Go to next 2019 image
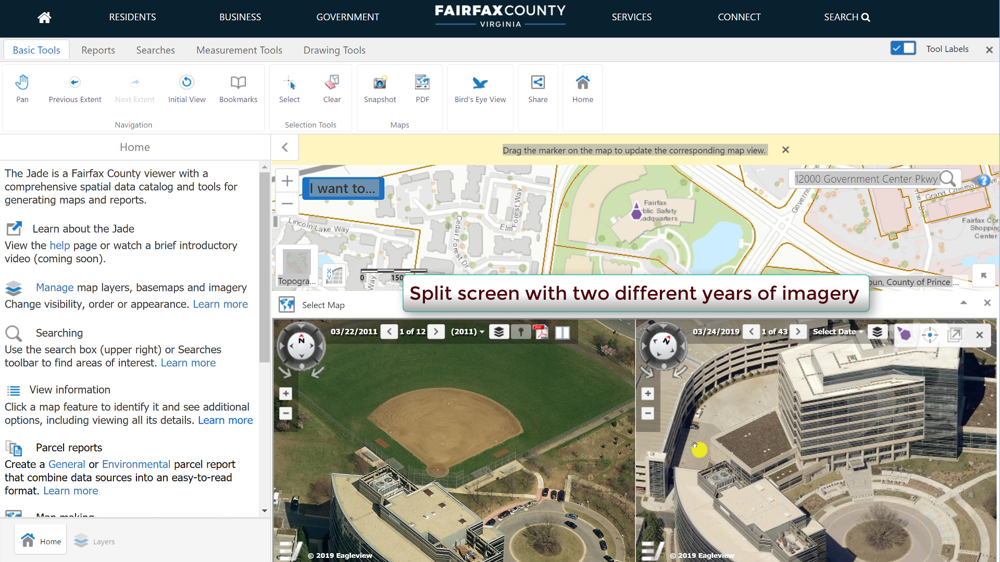This screenshot has height=562, width=1000. [x=798, y=331]
